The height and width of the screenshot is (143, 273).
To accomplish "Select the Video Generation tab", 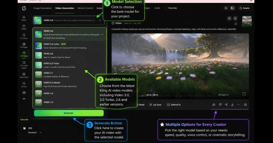I will click(x=65, y=8).
